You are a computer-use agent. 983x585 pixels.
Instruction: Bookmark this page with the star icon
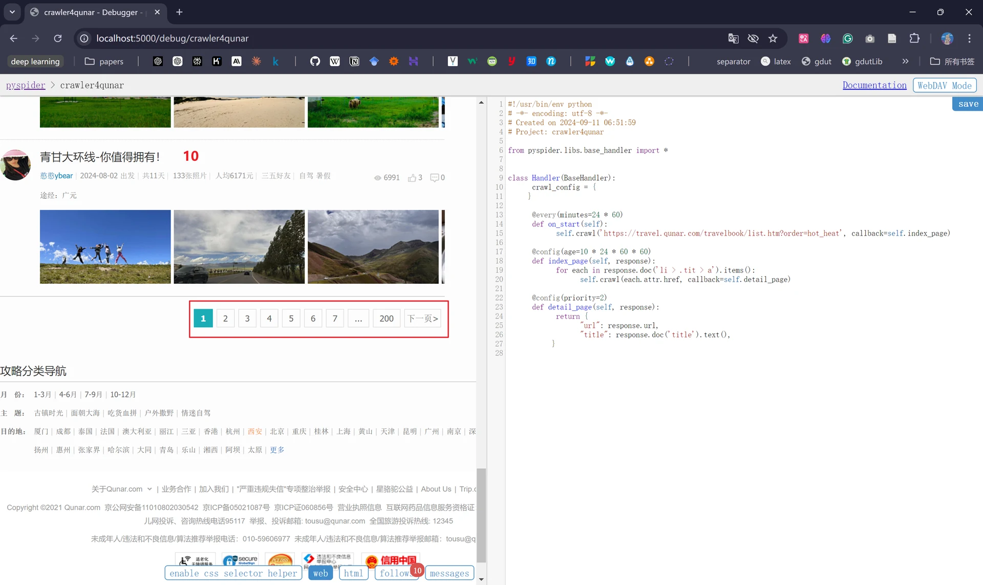tap(773, 38)
